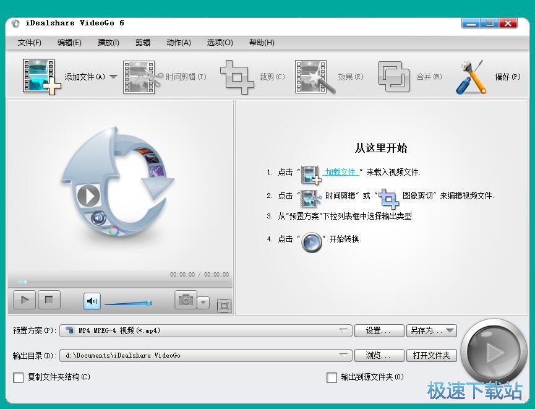Viewport: 535px width, 409px height.
Task: Click the MP4 profile format icon
Action: pos(70,330)
